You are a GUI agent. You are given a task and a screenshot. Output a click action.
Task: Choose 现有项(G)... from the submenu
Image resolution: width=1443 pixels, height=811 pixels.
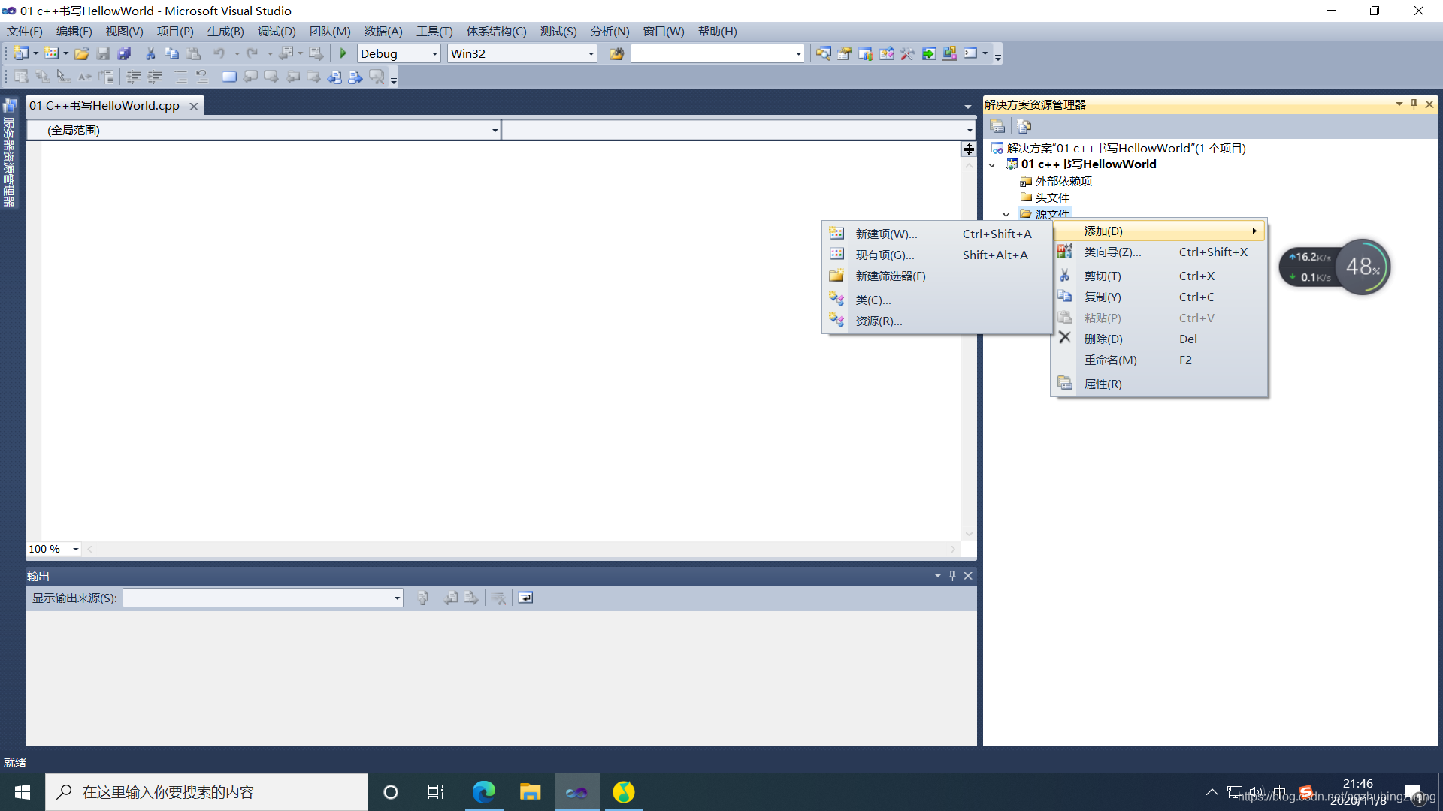[x=937, y=255]
